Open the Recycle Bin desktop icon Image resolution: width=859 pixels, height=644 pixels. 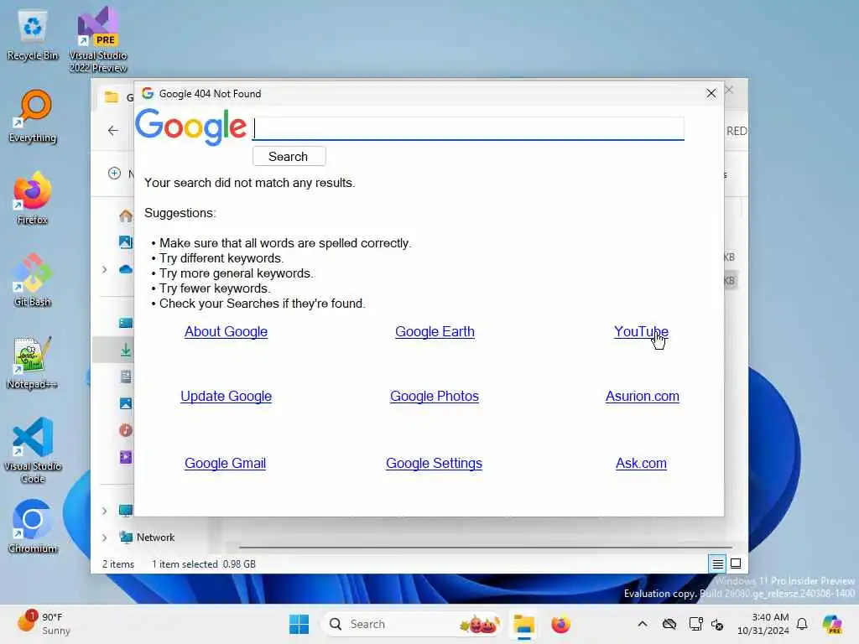tap(33, 35)
